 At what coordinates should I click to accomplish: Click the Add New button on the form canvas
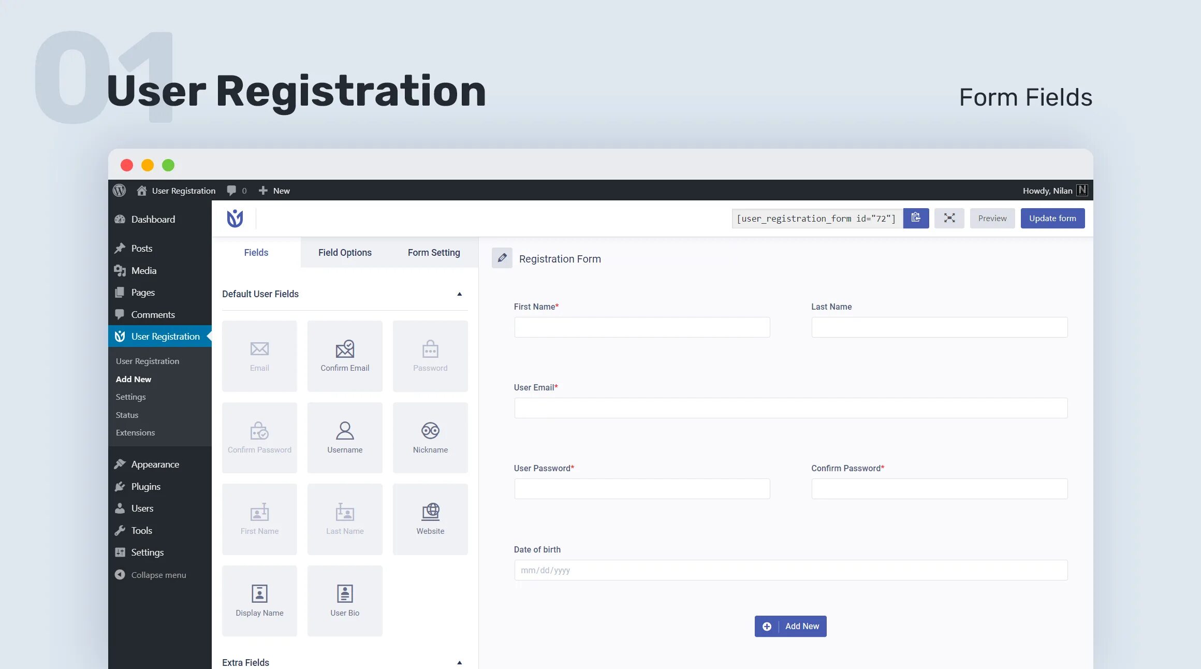click(x=790, y=626)
